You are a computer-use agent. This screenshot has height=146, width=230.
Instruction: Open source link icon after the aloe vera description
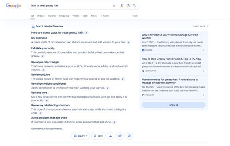47,101
